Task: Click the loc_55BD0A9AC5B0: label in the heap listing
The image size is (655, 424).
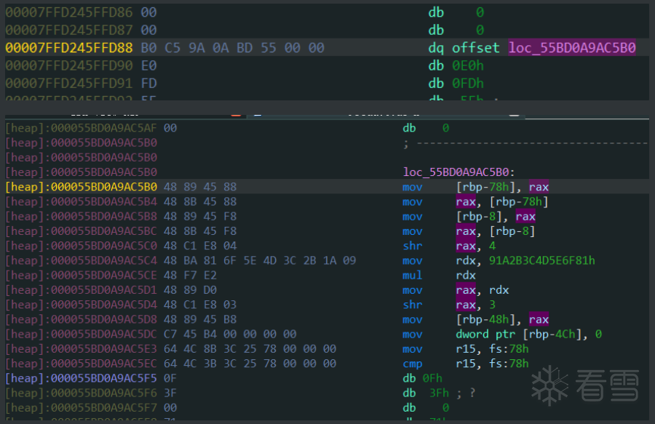Action: 458,172
